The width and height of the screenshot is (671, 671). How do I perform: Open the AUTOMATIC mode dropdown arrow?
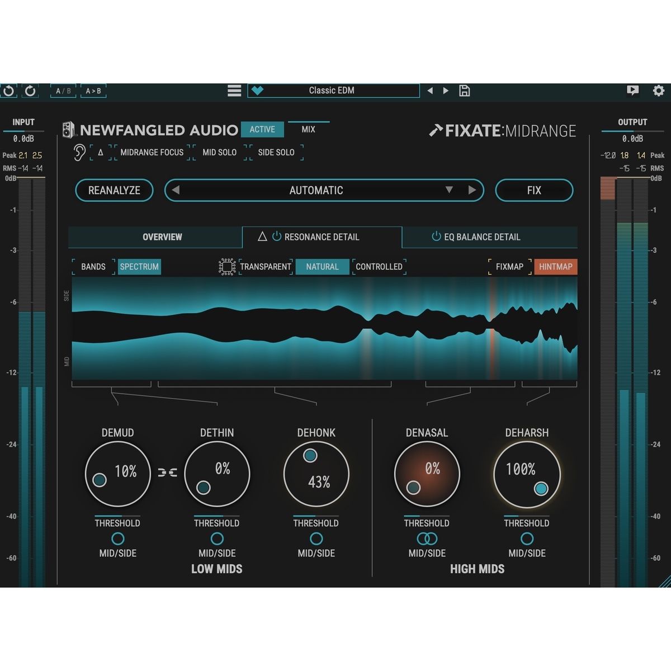click(x=449, y=190)
